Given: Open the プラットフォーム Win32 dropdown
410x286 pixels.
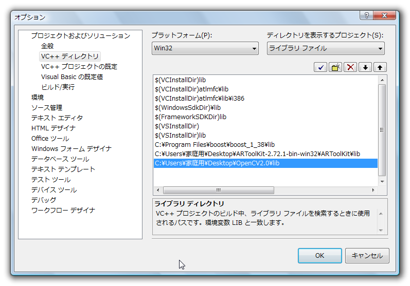Looking at the screenshot, I should click(205, 49).
